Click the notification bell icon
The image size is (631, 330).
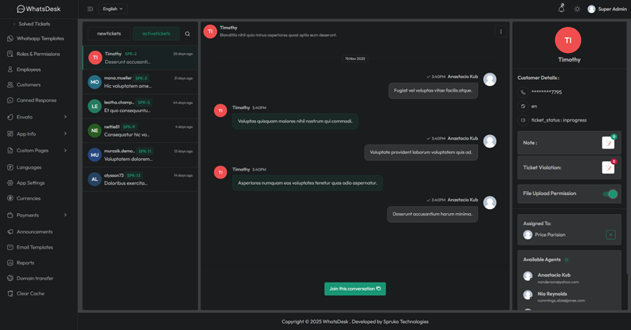point(562,9)
